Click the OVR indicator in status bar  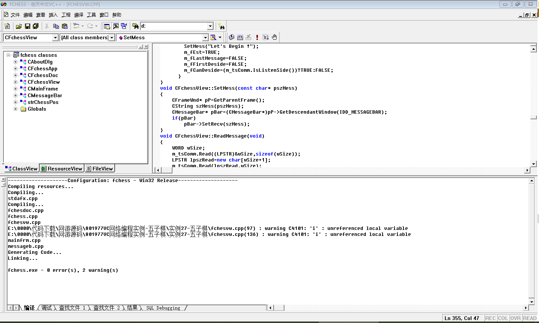[x=515, y=318]
